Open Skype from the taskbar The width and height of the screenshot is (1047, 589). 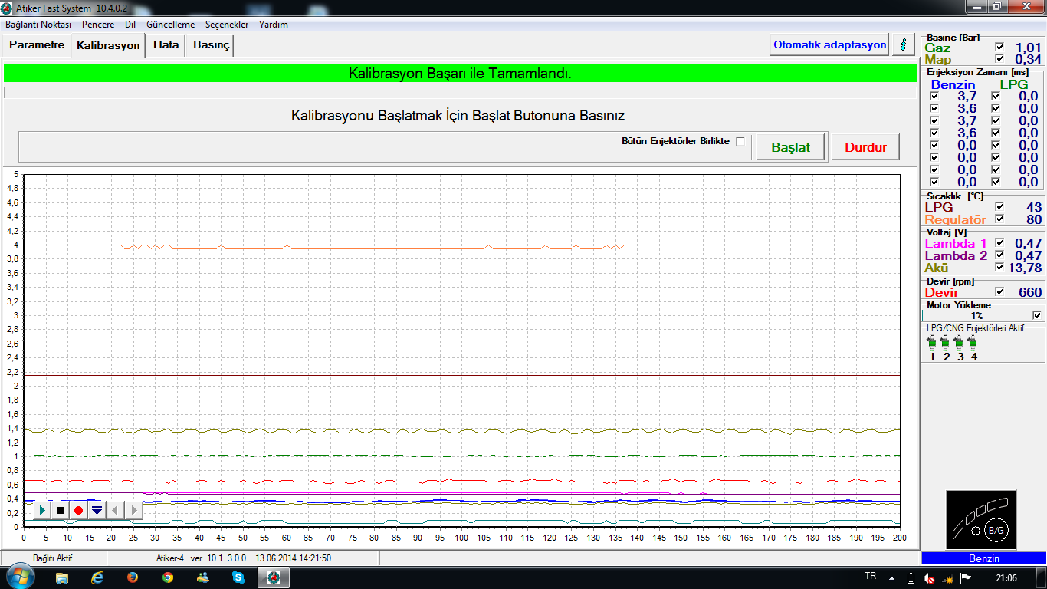click(x=238, y=577)
